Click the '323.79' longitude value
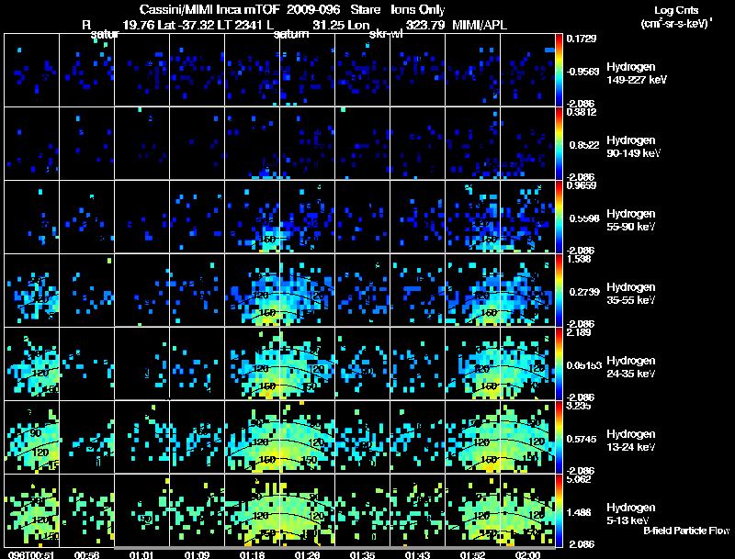Viewport: 735px width, 559px height. point(425,25)
